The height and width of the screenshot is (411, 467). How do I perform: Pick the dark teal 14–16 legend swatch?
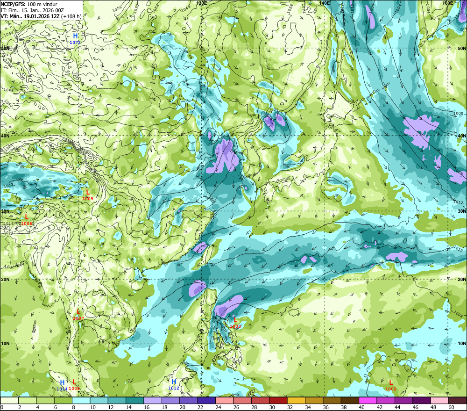coord(135,400)
